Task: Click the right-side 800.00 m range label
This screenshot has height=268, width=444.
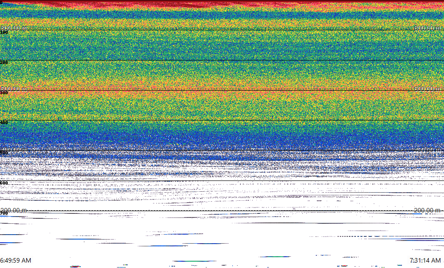Action: pos(427,28)
